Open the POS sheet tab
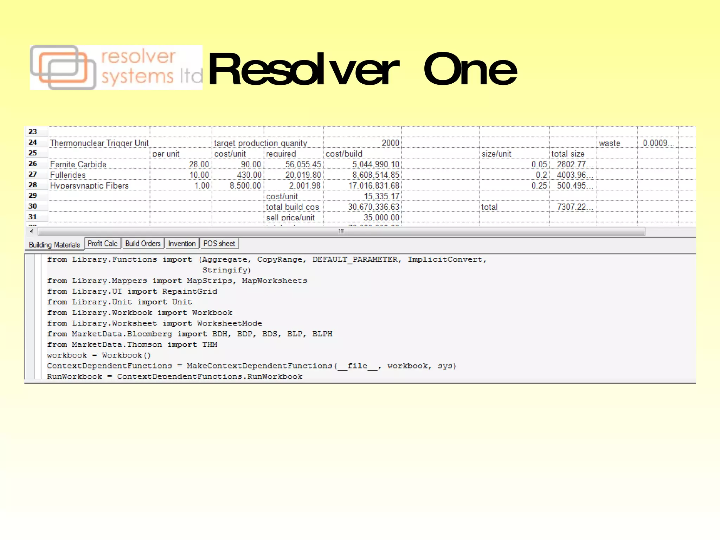 219,244
